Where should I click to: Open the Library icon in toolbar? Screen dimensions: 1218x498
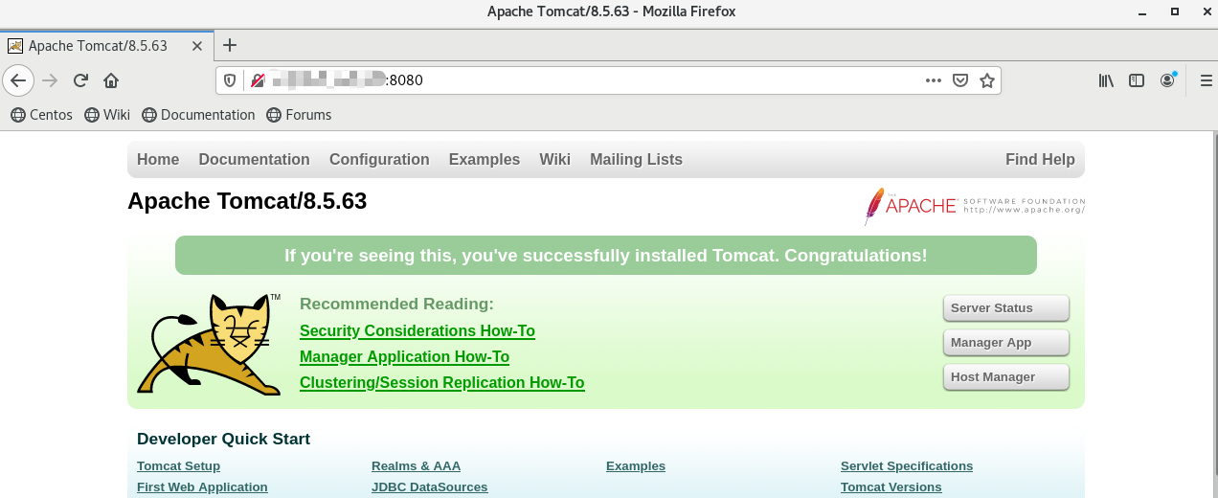pos(1106,80)
